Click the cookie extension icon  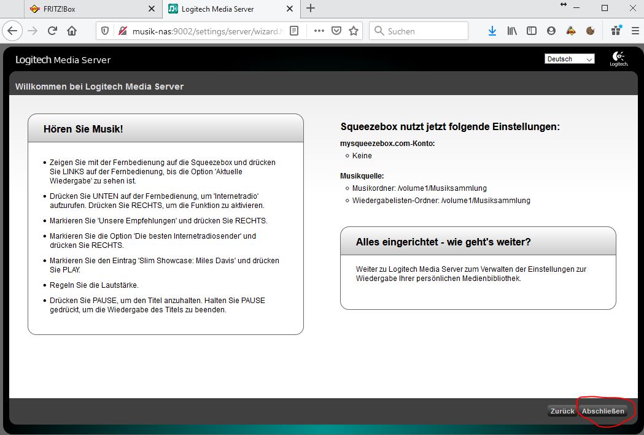[591, 31]
